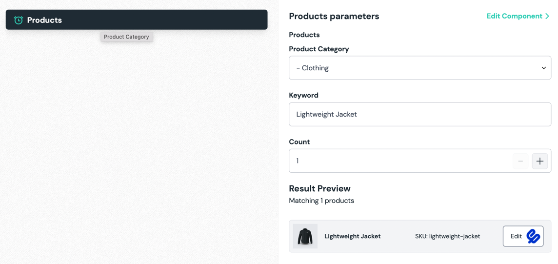
Task: Click the Result Preview heading
Action: coord(319,188)
